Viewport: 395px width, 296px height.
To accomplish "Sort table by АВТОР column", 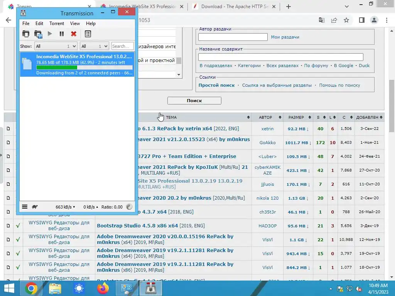I will 267,117.
